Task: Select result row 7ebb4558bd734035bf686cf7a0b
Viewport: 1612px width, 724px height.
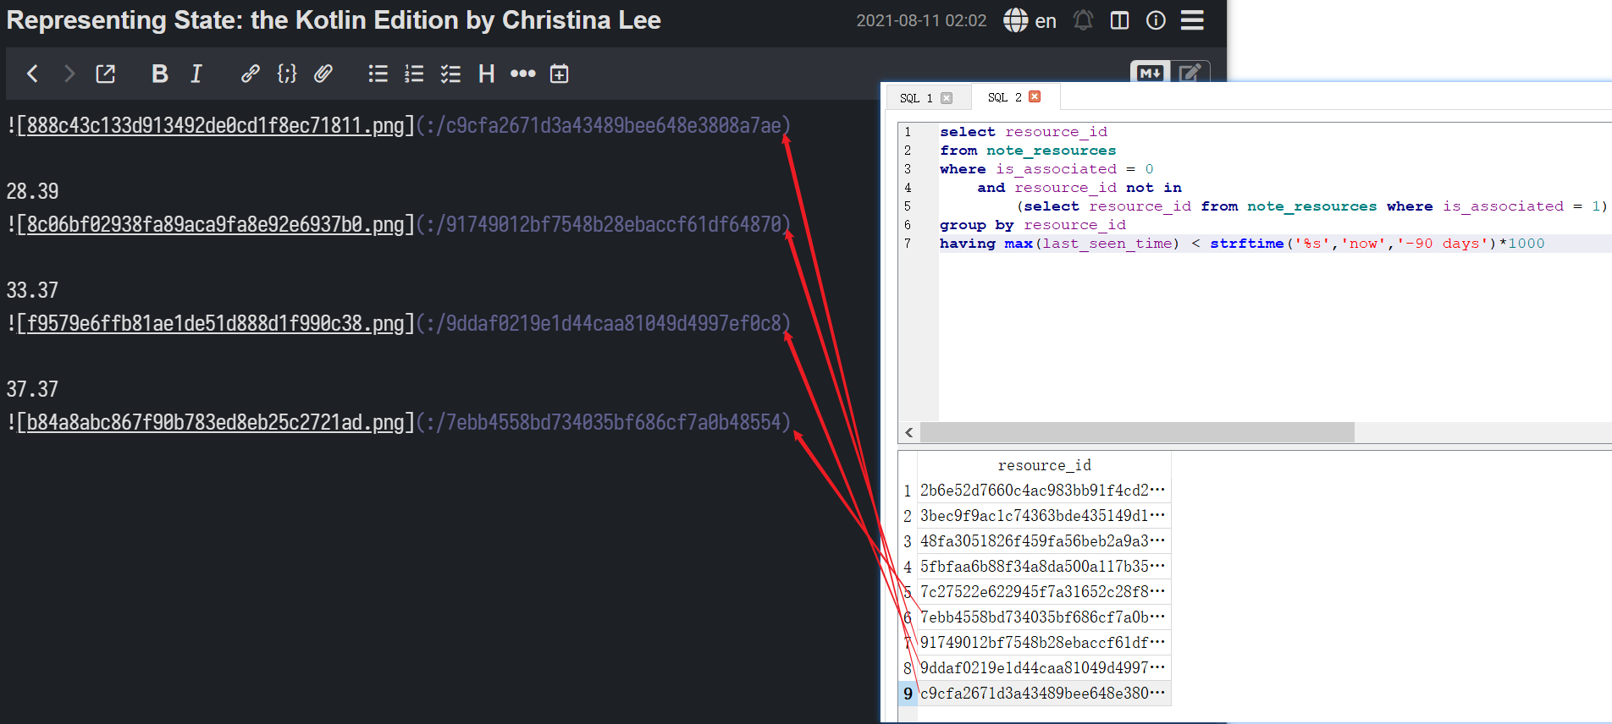Action: (1043, 617)
